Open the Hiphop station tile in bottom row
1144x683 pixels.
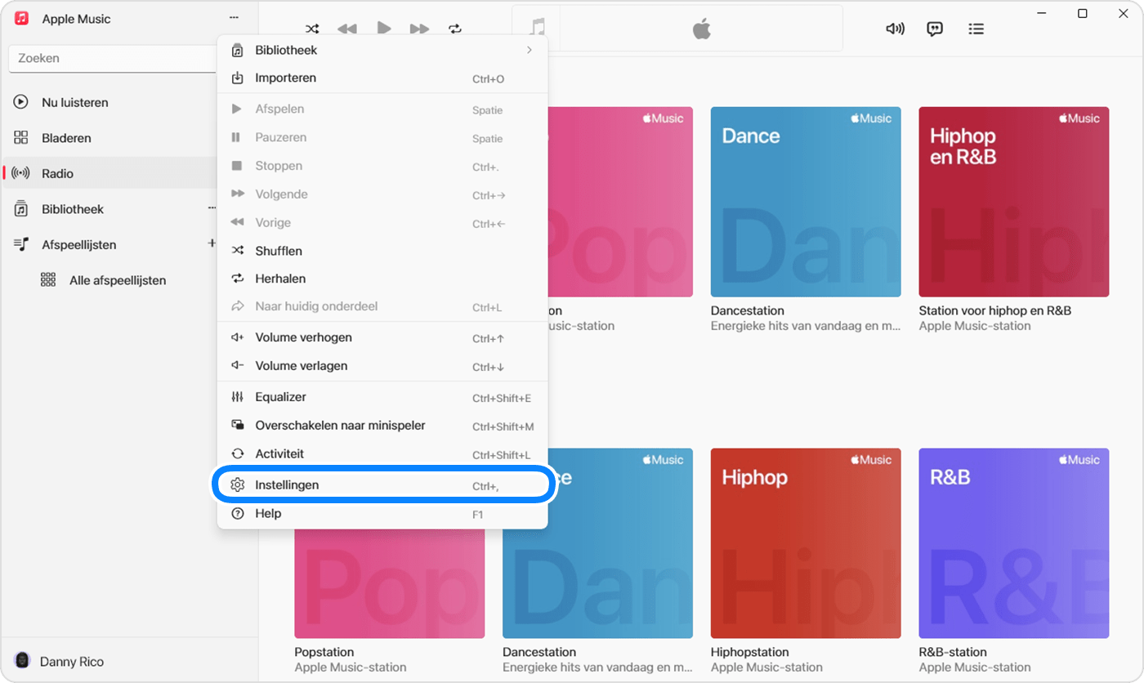[806, 543]
